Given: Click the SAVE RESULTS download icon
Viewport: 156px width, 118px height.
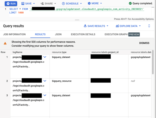Looking at the screenshot, I should [x=85, y=26].
